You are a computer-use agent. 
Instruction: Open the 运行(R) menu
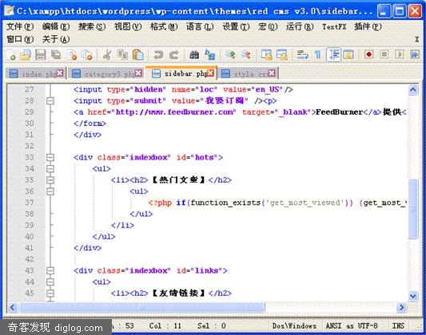pyautogui.click(x=300, y=26)
